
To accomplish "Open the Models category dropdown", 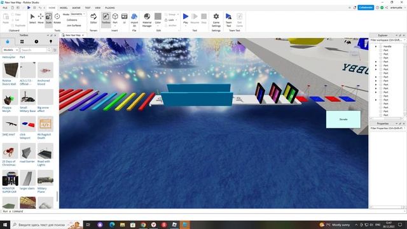I will 10,50.
